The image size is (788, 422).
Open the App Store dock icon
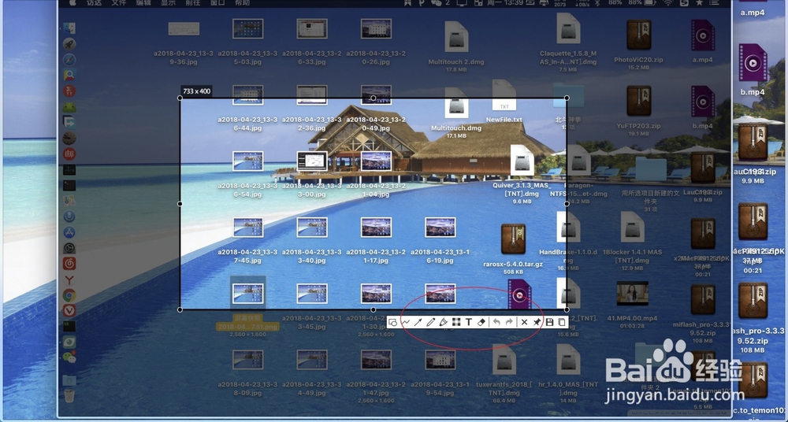pyautogui.click(x=69, y=232)
